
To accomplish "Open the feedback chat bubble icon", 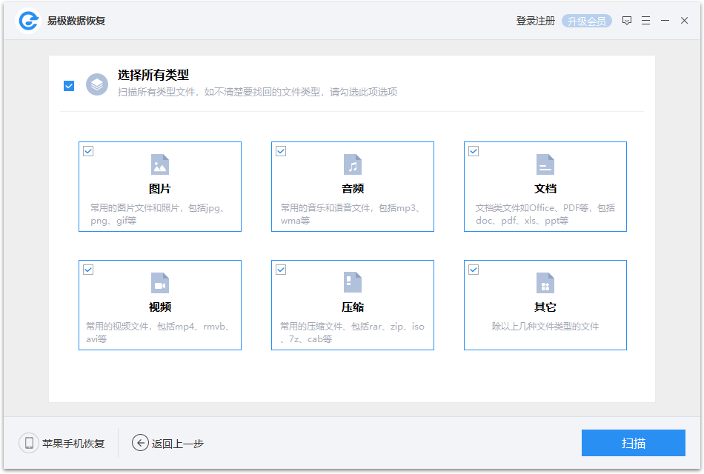I will pos(627,20).
